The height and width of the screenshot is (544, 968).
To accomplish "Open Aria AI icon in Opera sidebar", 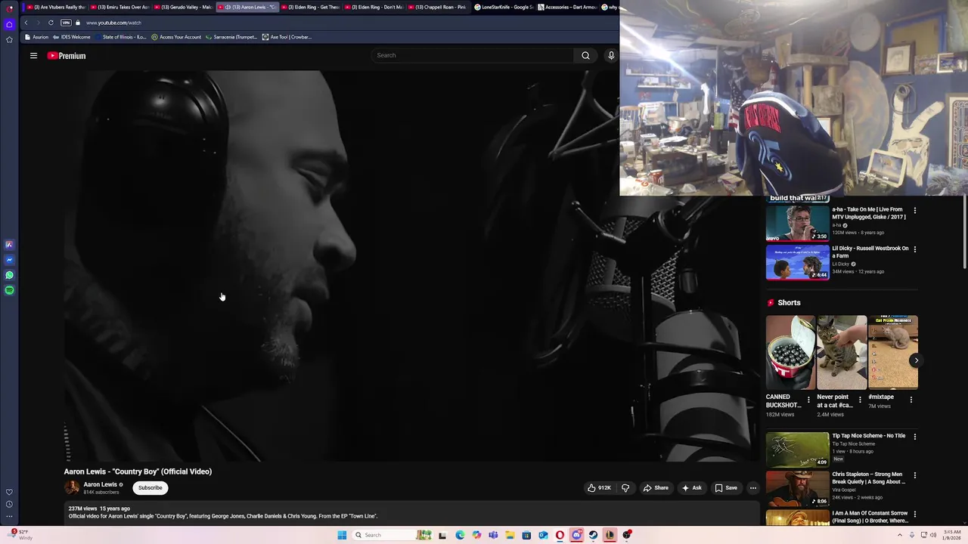I will coord(9,245).
